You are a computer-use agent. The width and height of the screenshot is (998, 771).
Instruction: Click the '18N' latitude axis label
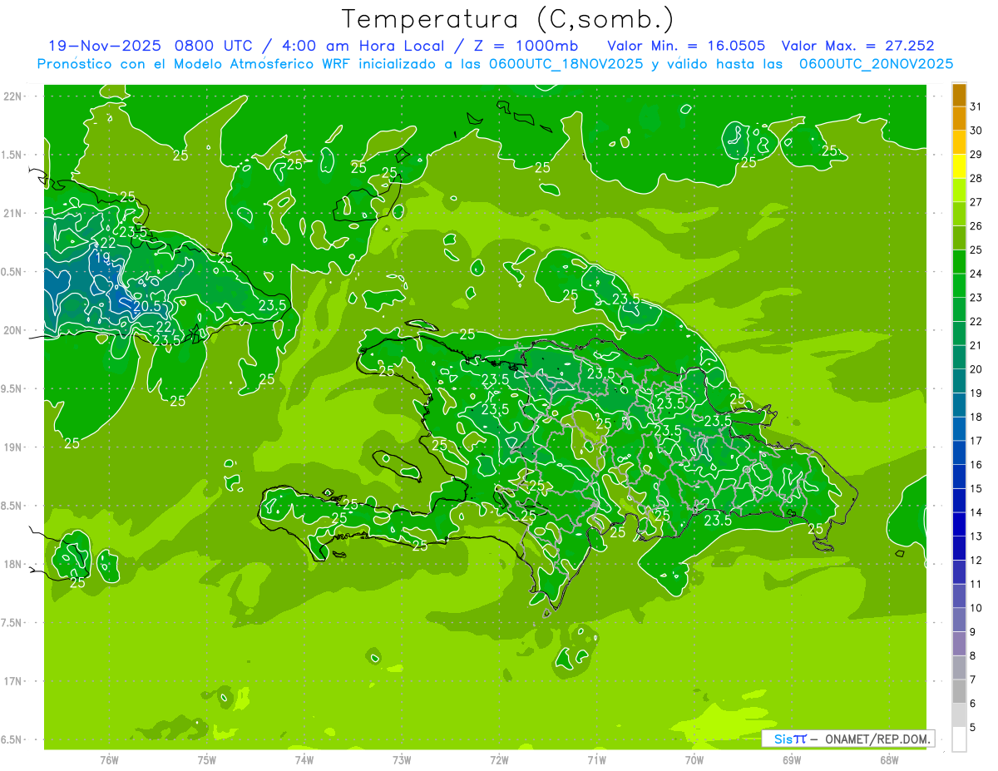click(x=12, y=564)
